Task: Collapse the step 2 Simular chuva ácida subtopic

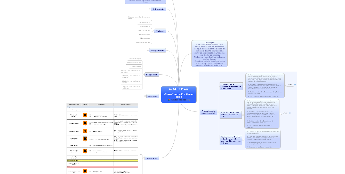Action: click(x=243, y=115)
